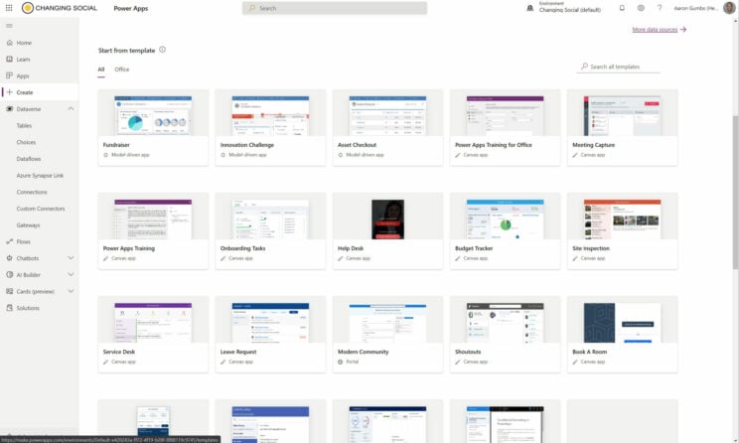Click the Environment Changing Social selector
Screen dimensions: 739x443
[x=563, y=7]
